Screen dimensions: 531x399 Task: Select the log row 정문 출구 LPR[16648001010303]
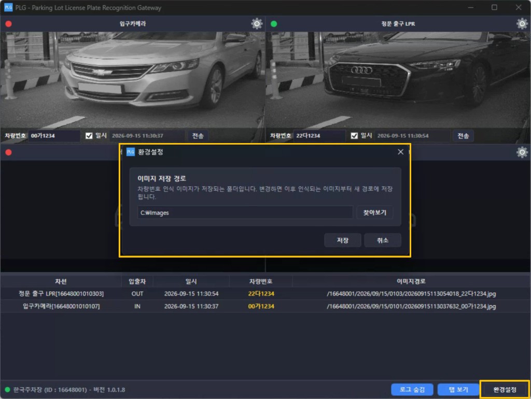pos(265,294)
